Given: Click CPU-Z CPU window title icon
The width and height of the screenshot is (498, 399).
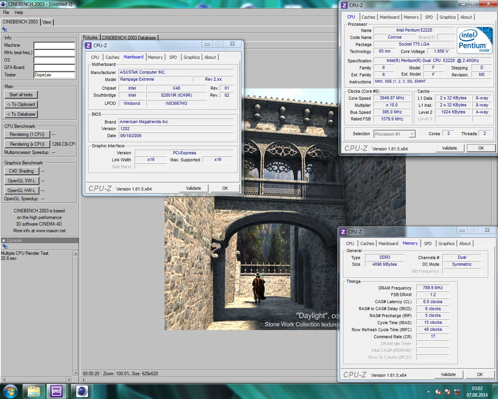Looking at the screenshot, I should pos(344,5).
